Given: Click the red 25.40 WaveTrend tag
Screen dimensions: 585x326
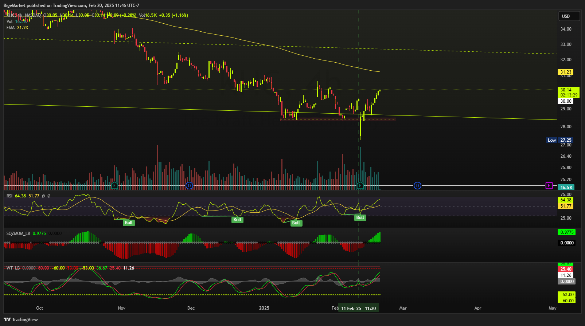Looking at the screenshot, I should click(x=566, y=269).
